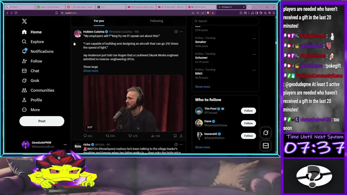Viewport: 347px width, 195px height.
Task: Open the floating Messages envelope button
Action: tap(266, 146)
